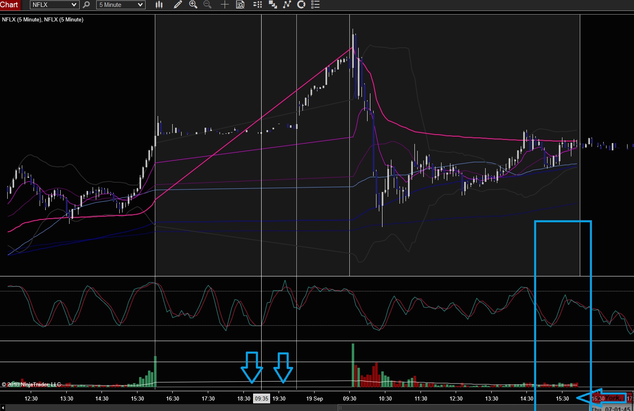Screen dimensions: 634x411
Task: Click the circular ring toolbar icon
Action: pyautogui.click(x=301, y=5)
